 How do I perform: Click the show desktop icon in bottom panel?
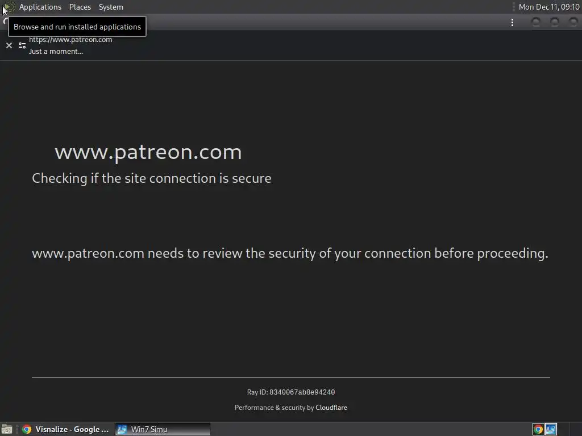pyautogui.click(x=7, y=429)
